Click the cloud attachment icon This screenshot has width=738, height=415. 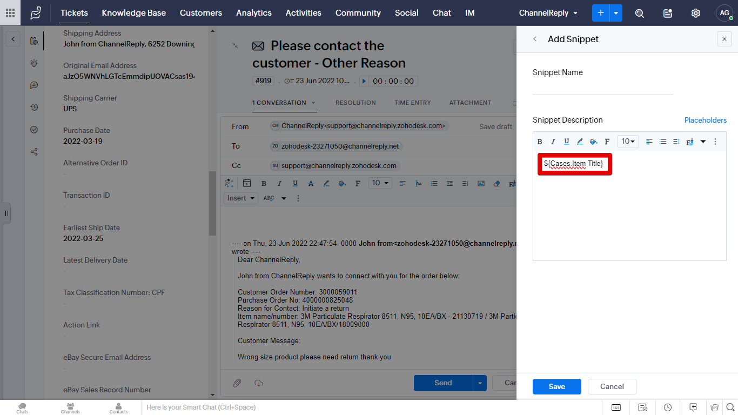(259, 383)
